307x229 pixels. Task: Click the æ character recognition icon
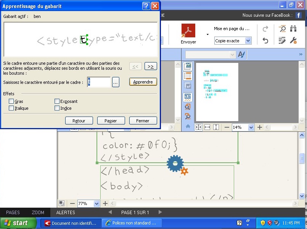(x=188, y=96)
